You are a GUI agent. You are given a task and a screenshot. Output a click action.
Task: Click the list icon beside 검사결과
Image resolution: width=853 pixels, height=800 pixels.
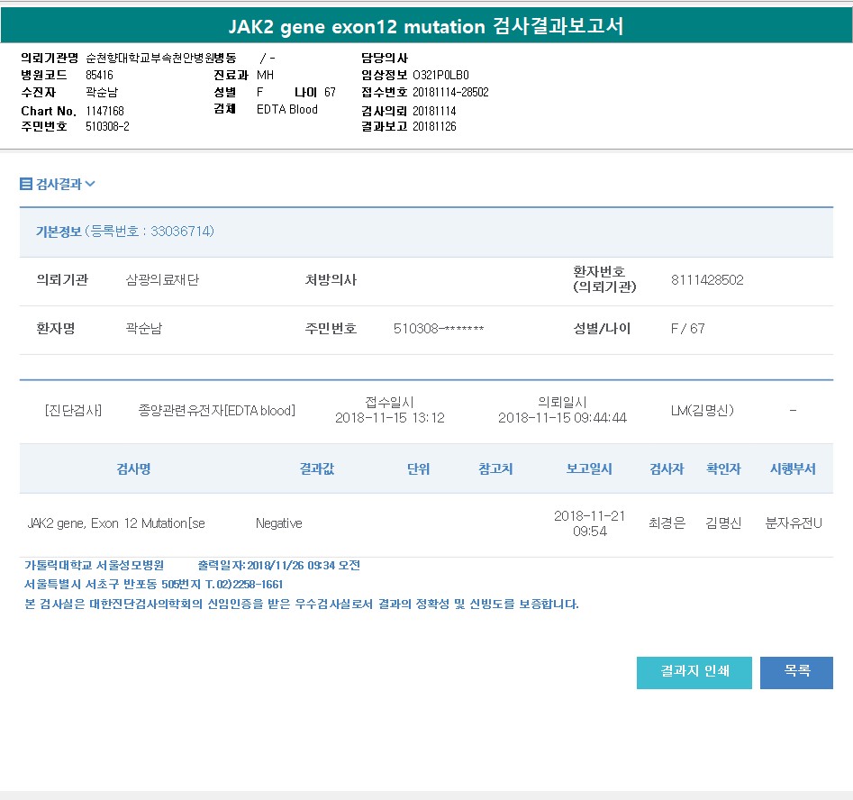(26, 184)
